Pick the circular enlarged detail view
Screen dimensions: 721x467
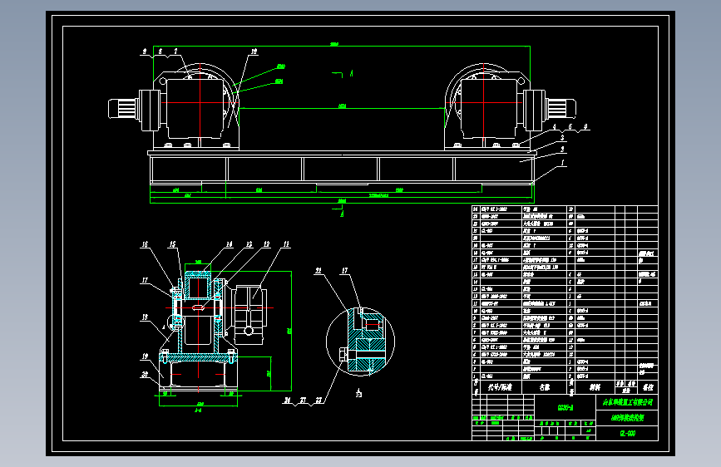click(361, 342)
